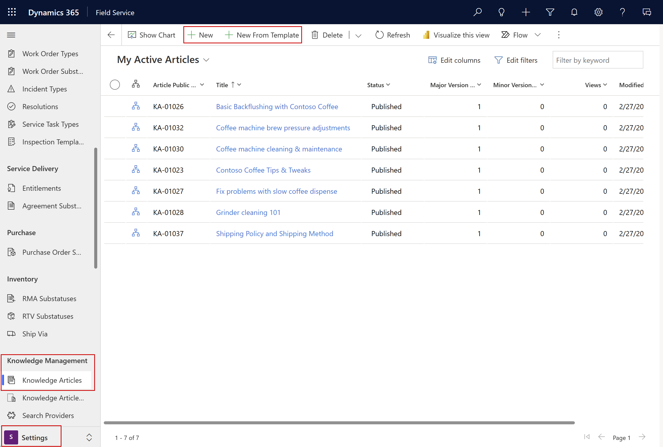
Task: Open Grinder cleaning 101 article
Action: click(248, 212)
